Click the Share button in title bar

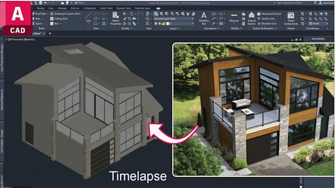[x=79, y=3]
